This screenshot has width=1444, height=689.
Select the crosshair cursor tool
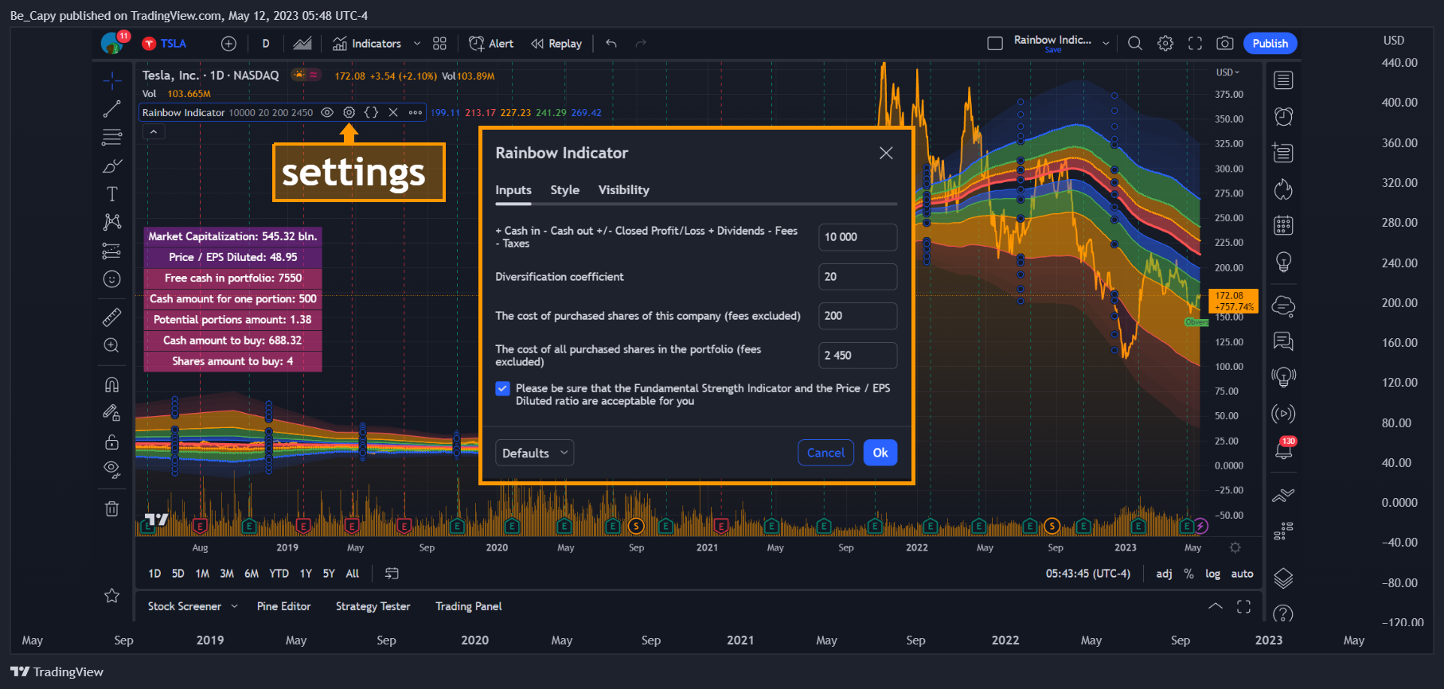tap(112, 80)
